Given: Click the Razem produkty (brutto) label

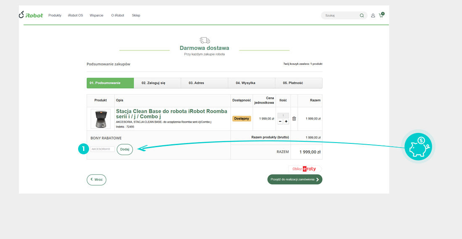Looking at the screenshot, I should pyautogui.click(x=270, y=137).
